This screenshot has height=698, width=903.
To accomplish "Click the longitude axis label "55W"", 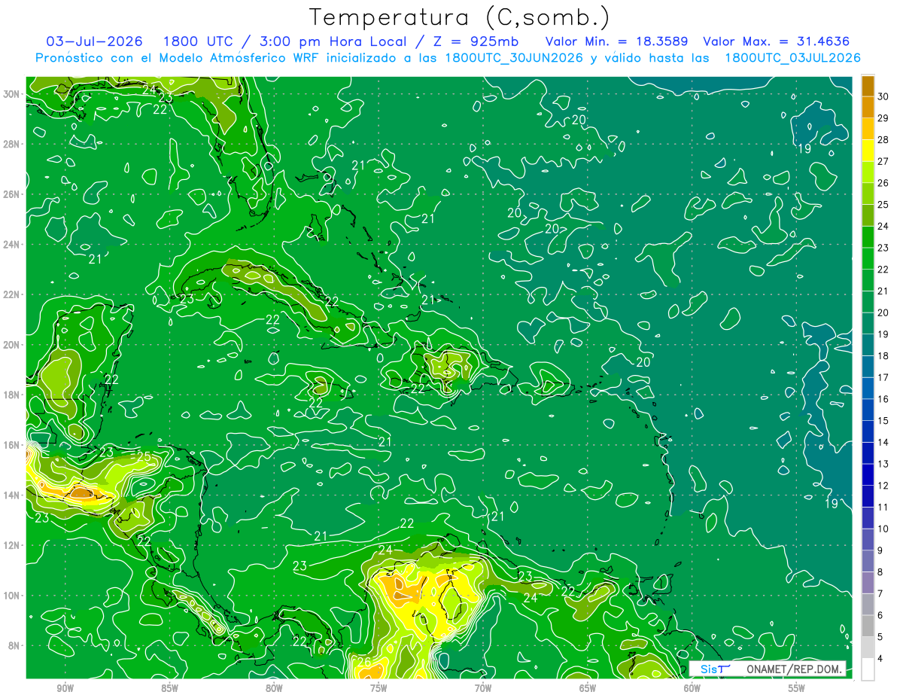I will pyautogui.click(x=797, y=688).
